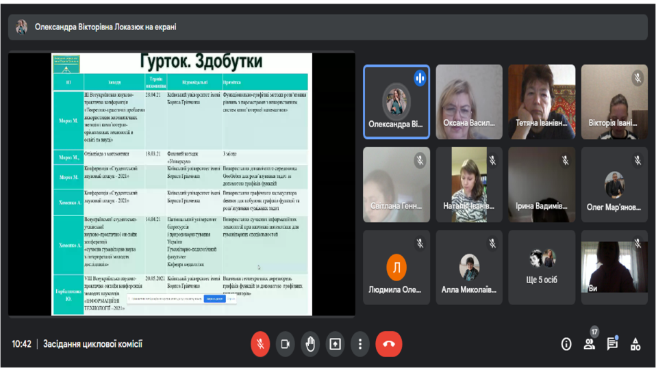This screenshot has height=368, width=656.
Task: Click Алла Миколаїв's round avatar photo
Action: [469, 267]
